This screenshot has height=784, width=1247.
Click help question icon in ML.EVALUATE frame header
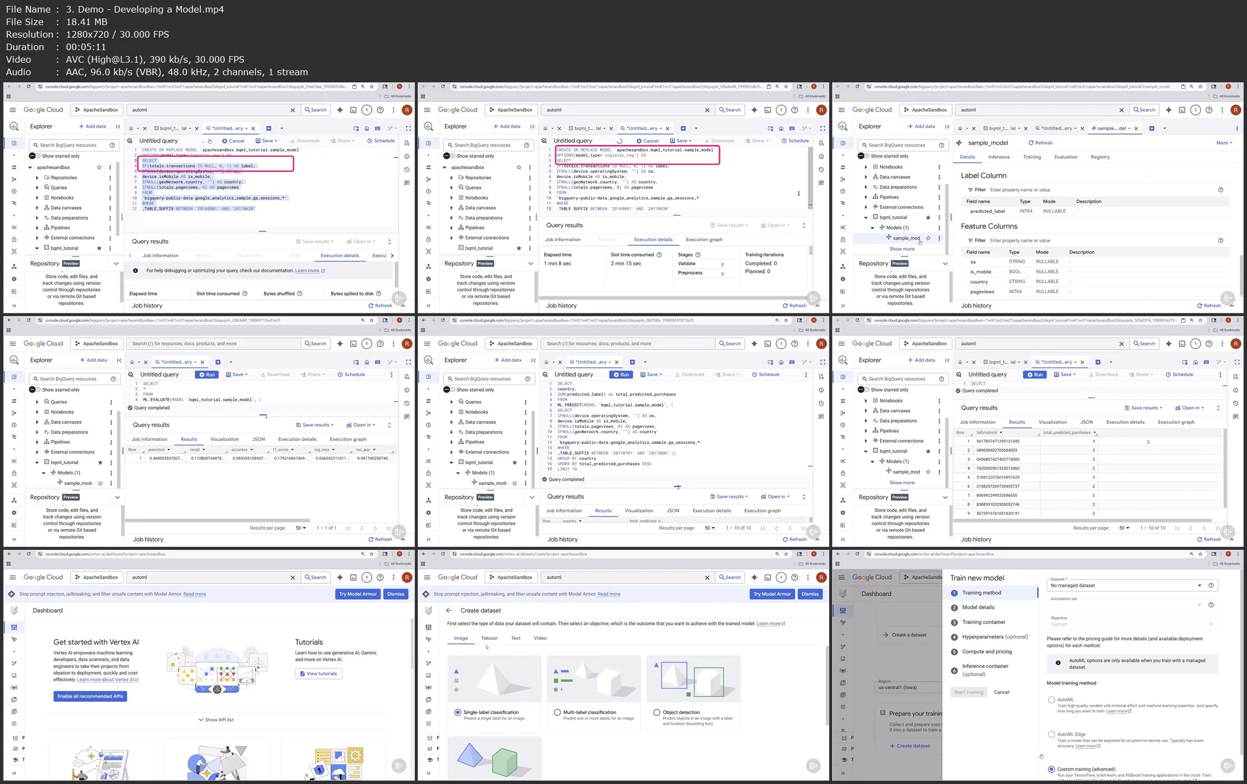coord(380,344)
